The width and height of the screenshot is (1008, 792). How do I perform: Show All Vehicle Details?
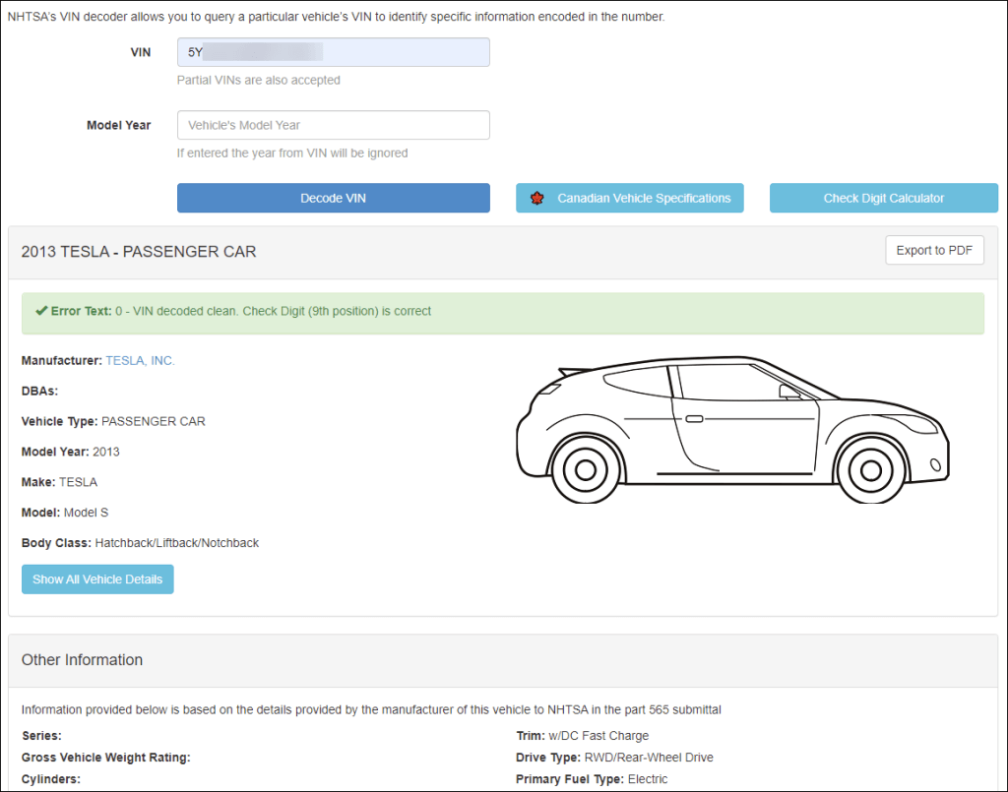click(97, 579)
